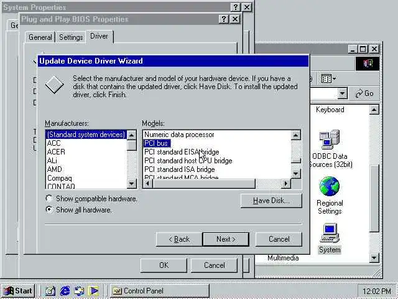Click Models list scroll down arrow

pyautogui.click(x=296, y=174)
